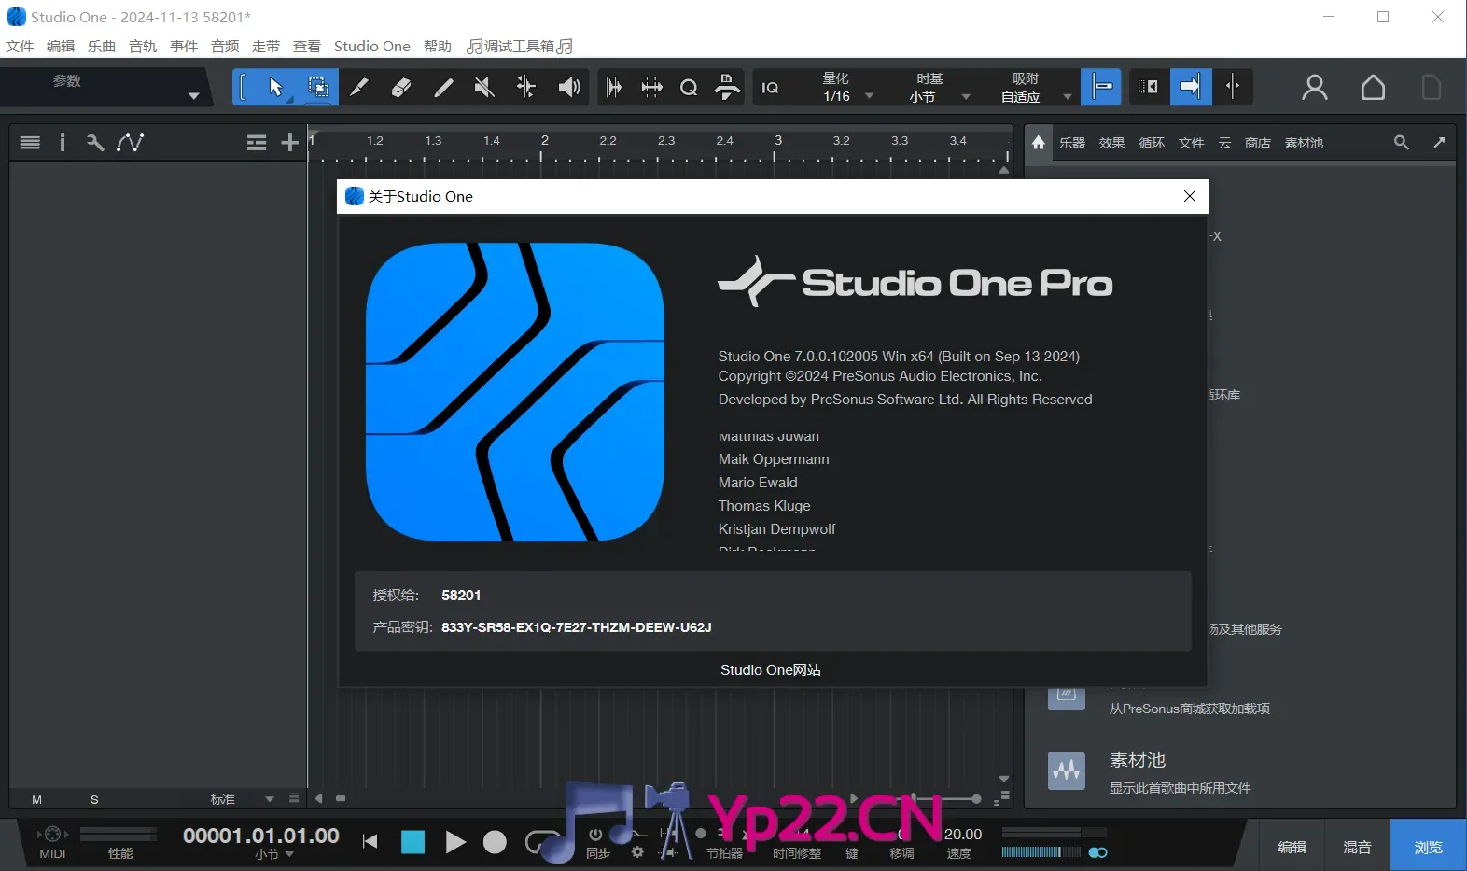This screenshot has height=871, width=1467.
Task: Enable global Mute with M button
Action: [37, 799]
